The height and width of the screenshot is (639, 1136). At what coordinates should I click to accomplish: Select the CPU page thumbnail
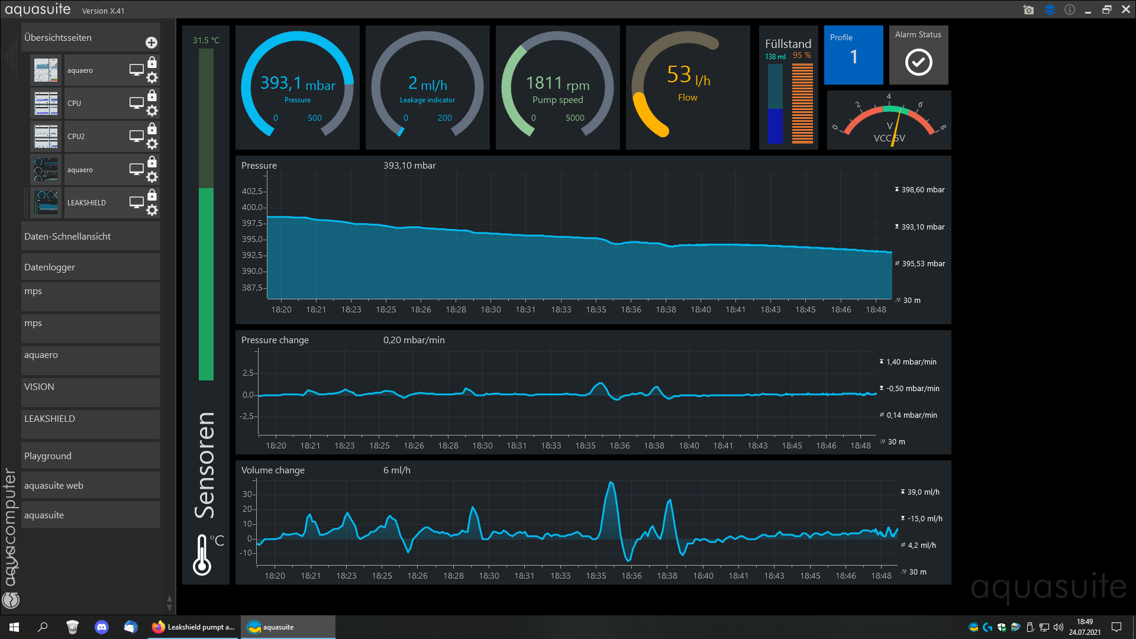click(x=46, y=103)
